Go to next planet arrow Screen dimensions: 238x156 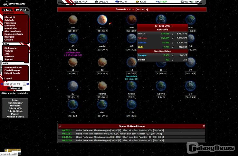(28, 84)
